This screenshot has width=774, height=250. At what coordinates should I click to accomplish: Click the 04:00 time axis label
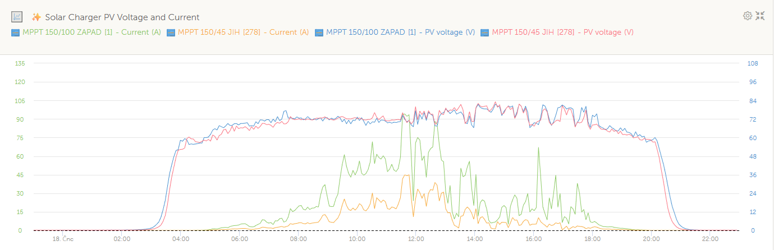181,239
